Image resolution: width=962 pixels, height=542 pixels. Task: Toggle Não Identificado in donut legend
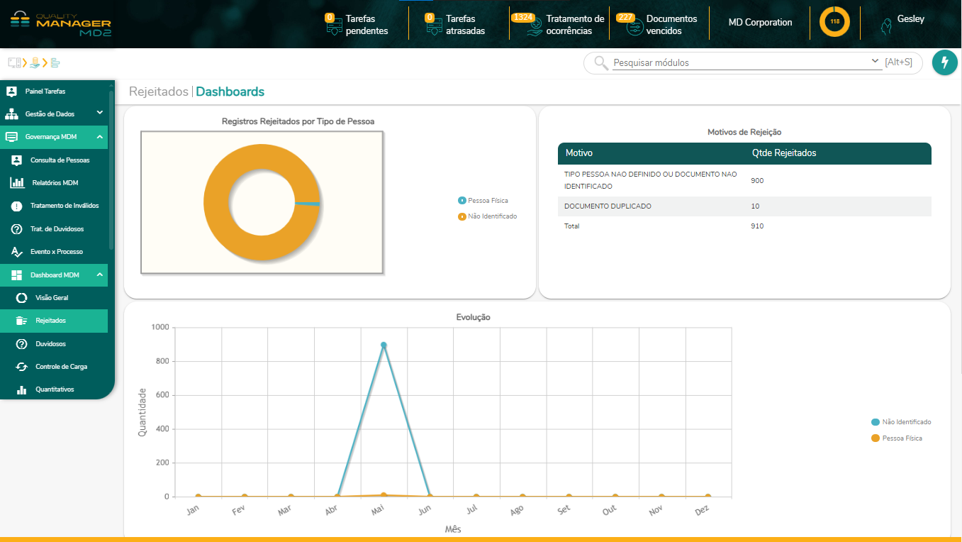pos(488,216)
